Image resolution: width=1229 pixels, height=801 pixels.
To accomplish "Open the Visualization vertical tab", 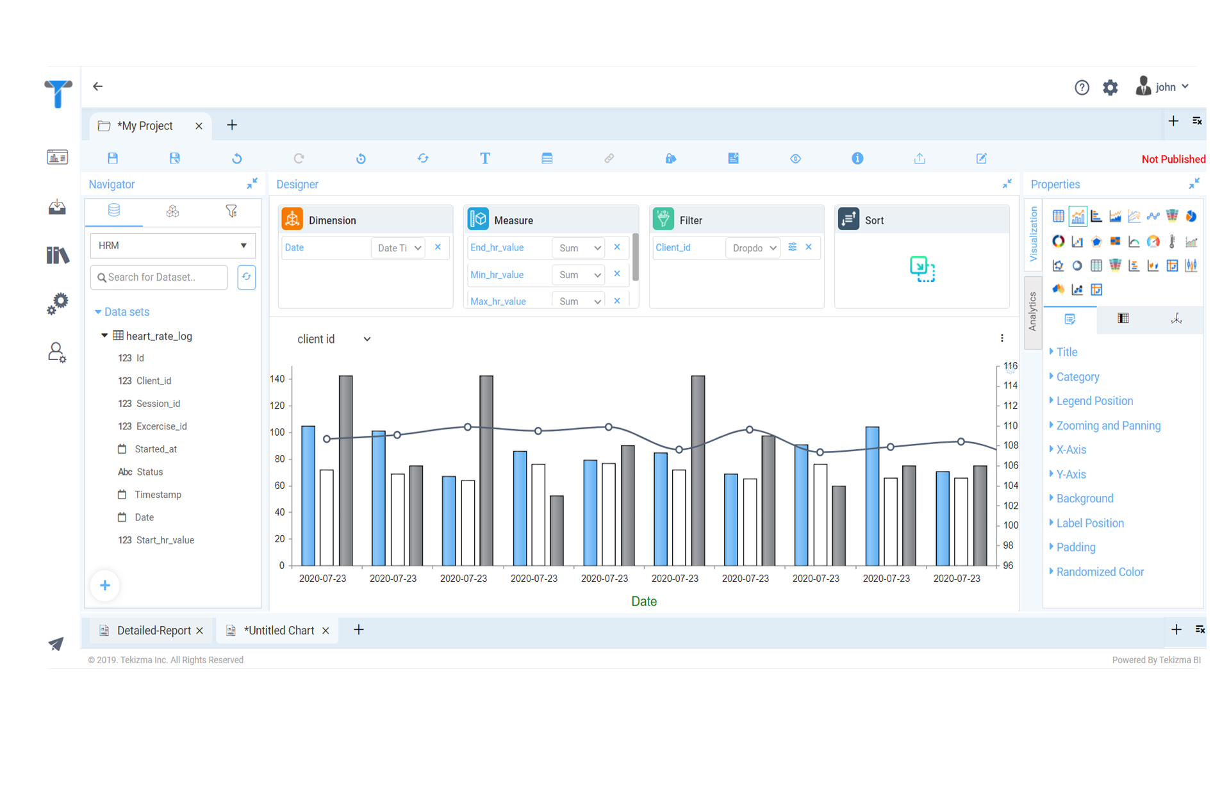I will coord(1032,235).
